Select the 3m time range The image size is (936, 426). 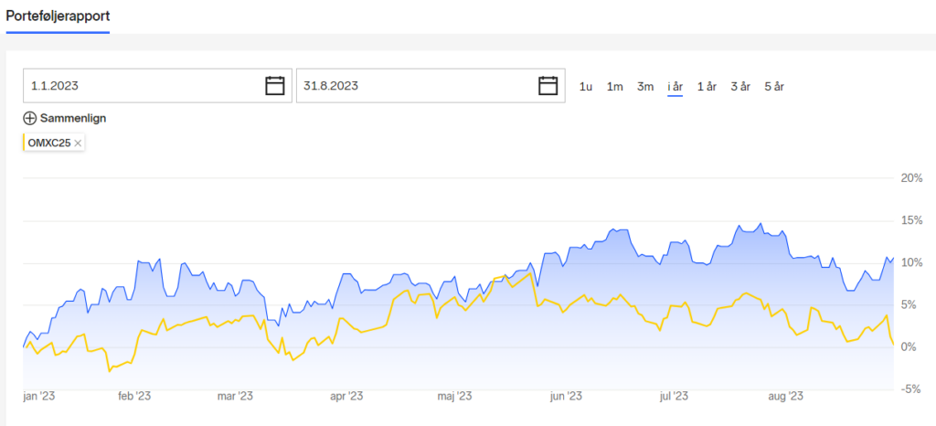[x=645, y=87]
